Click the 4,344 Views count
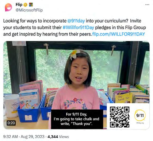Viewport: 153px width, 141px height. (x=58, y=137)
